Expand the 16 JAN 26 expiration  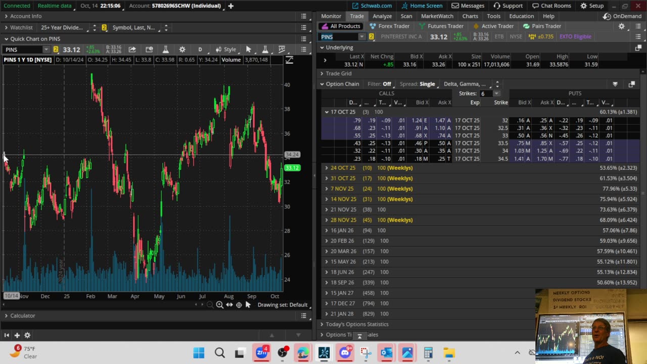[x=327, y=231]
